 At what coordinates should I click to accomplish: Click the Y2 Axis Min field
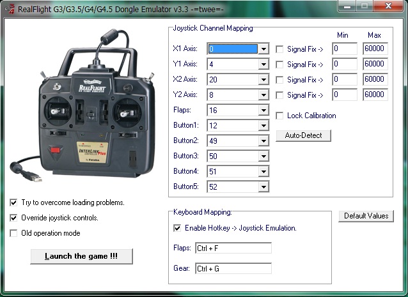(x=345, y=95)
